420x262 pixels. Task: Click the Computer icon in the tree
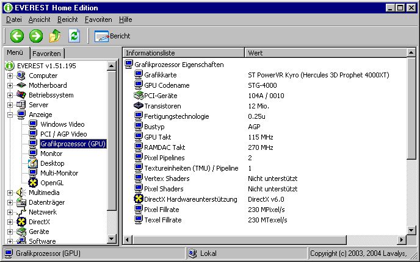coord(21,76)
